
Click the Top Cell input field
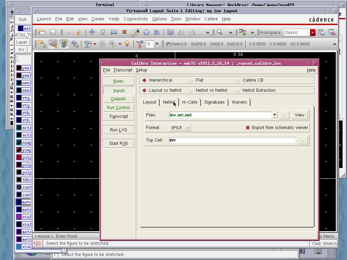tap(232, 140)
